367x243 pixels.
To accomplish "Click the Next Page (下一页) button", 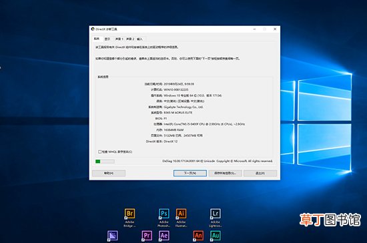I will point(190,173).
